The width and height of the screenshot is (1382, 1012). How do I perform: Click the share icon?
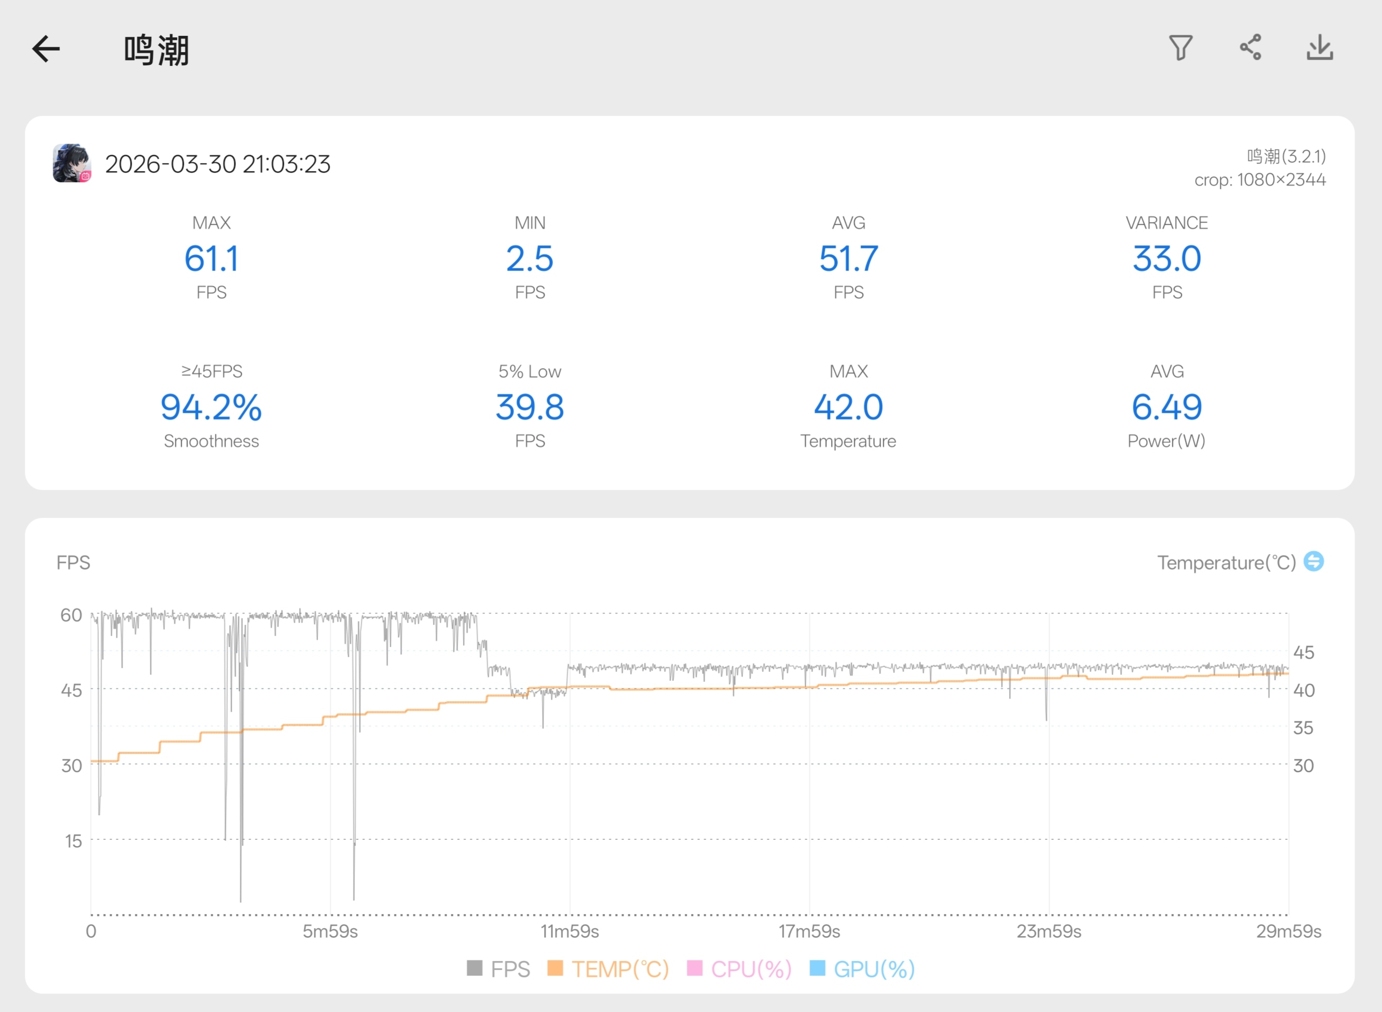1250,47
